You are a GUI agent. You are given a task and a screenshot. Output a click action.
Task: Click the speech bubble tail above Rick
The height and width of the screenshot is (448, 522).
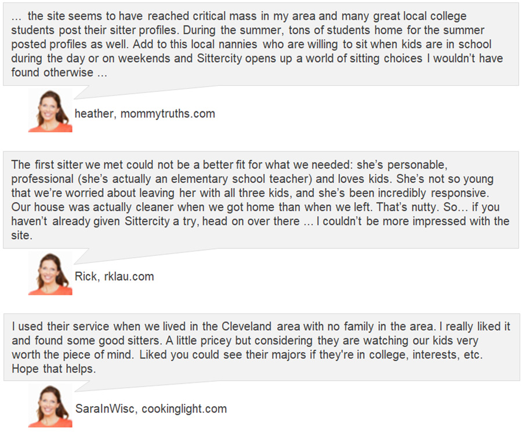[x=83, y=256]
